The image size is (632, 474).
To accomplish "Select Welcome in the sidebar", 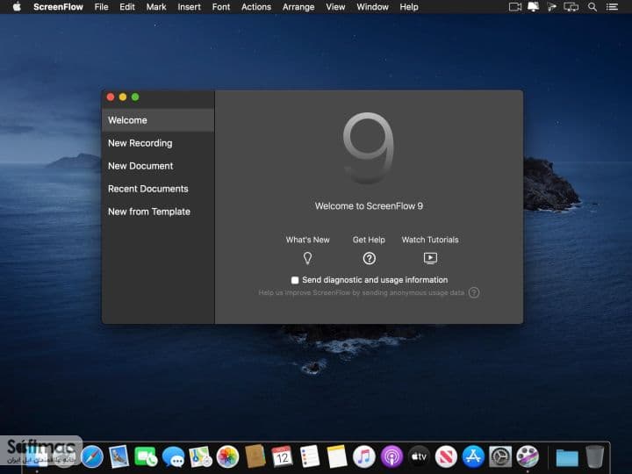I will 158,120.
